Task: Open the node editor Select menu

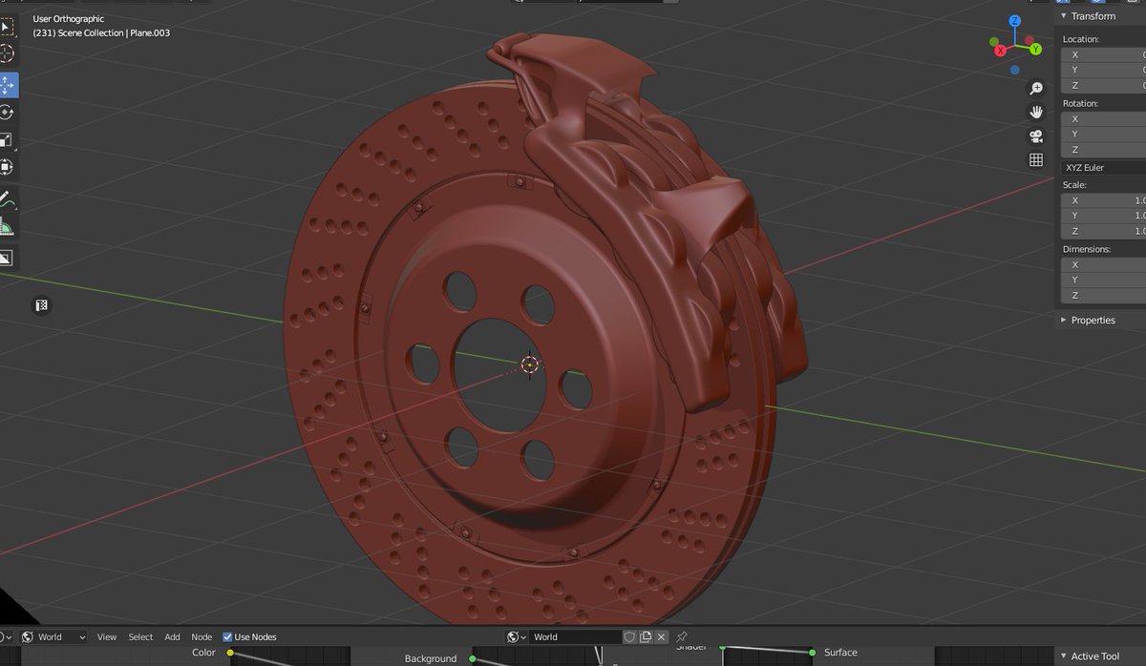Action: (x=140, y=636)
